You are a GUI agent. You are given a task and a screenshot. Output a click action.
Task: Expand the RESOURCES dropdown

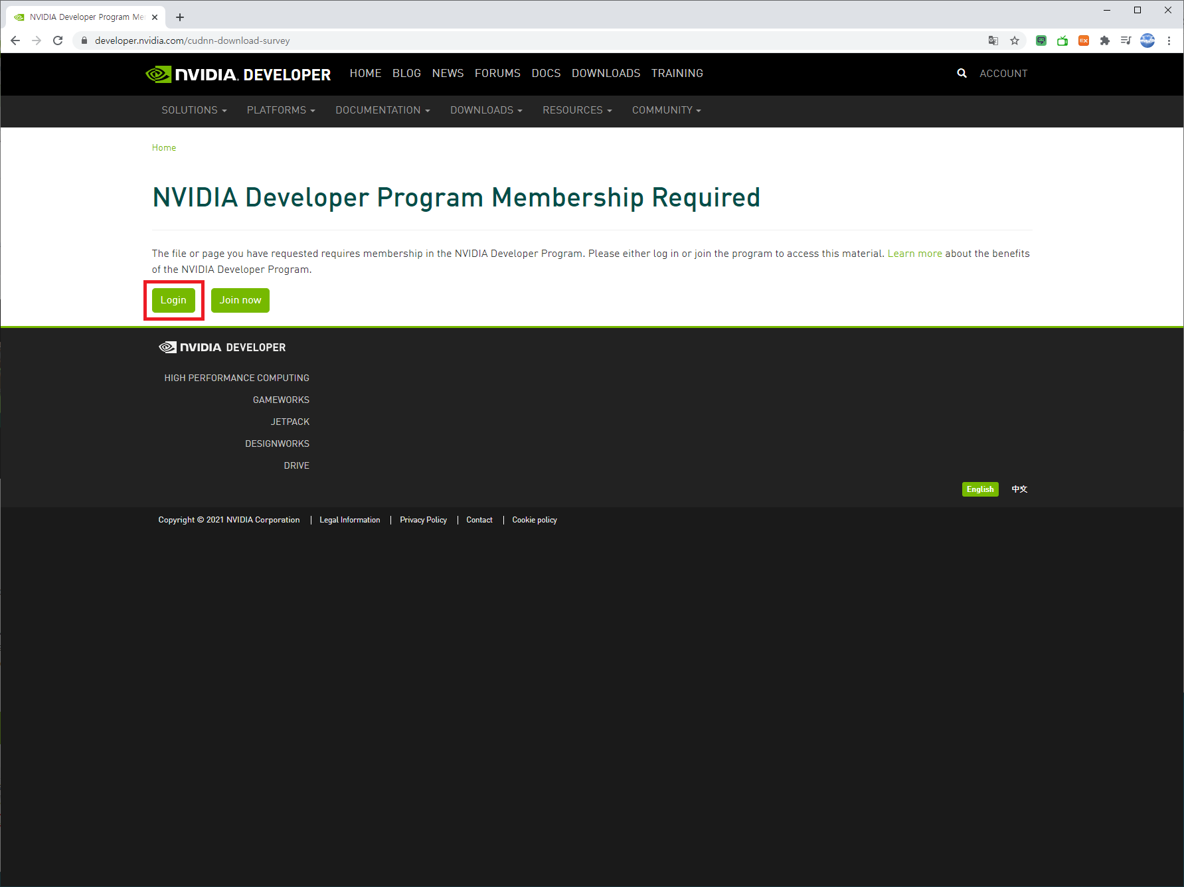pos(577,110)
